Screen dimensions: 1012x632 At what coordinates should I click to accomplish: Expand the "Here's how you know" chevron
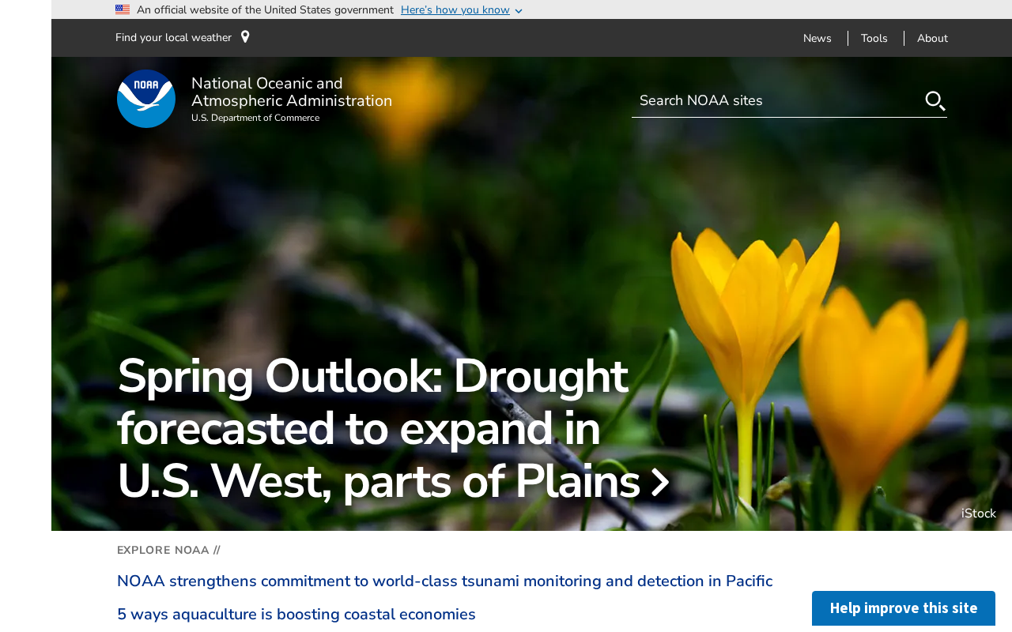click(519, 11)
